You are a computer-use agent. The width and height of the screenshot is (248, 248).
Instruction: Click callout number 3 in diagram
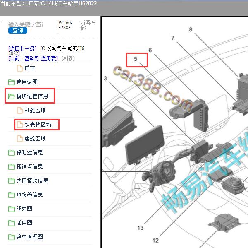click(x=105, y=78)
